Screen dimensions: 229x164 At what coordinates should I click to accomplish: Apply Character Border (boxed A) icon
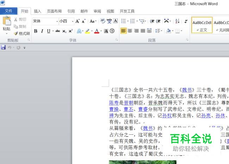point(115,21)
